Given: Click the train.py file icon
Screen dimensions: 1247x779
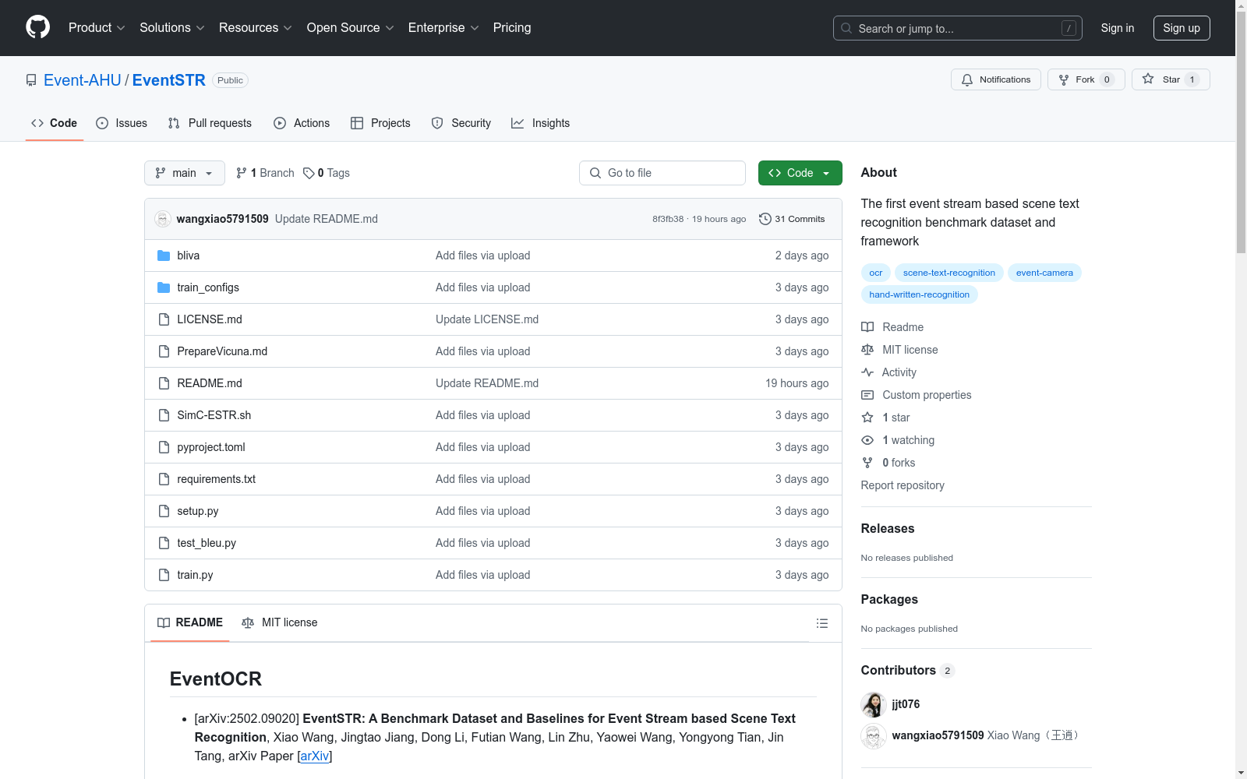Looking at the screenshot, I should 164,575.
